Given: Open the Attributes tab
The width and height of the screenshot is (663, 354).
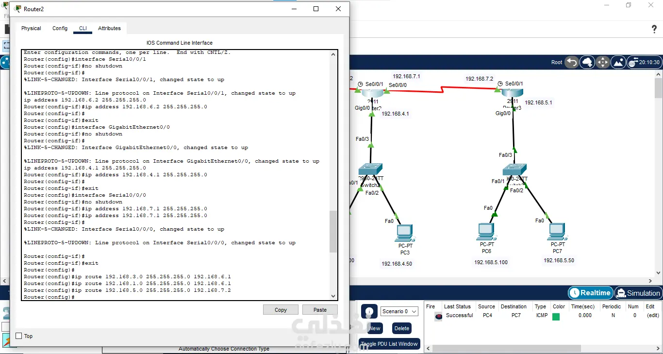Looking at the screenshot, I should pyautogui.click(x=109, y=28).
